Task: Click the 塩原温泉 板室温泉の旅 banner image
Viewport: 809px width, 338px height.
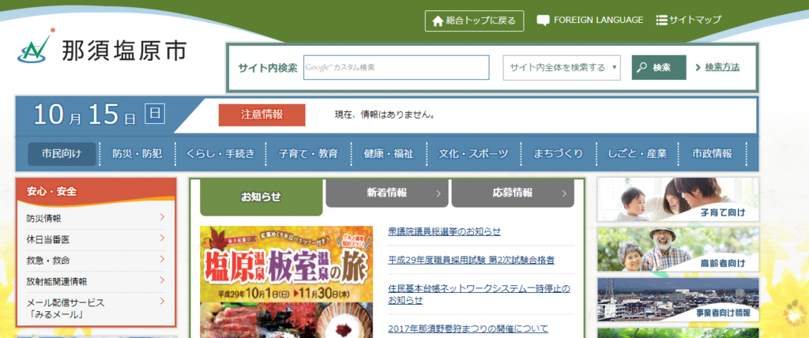Action: [x=286, y=282]
